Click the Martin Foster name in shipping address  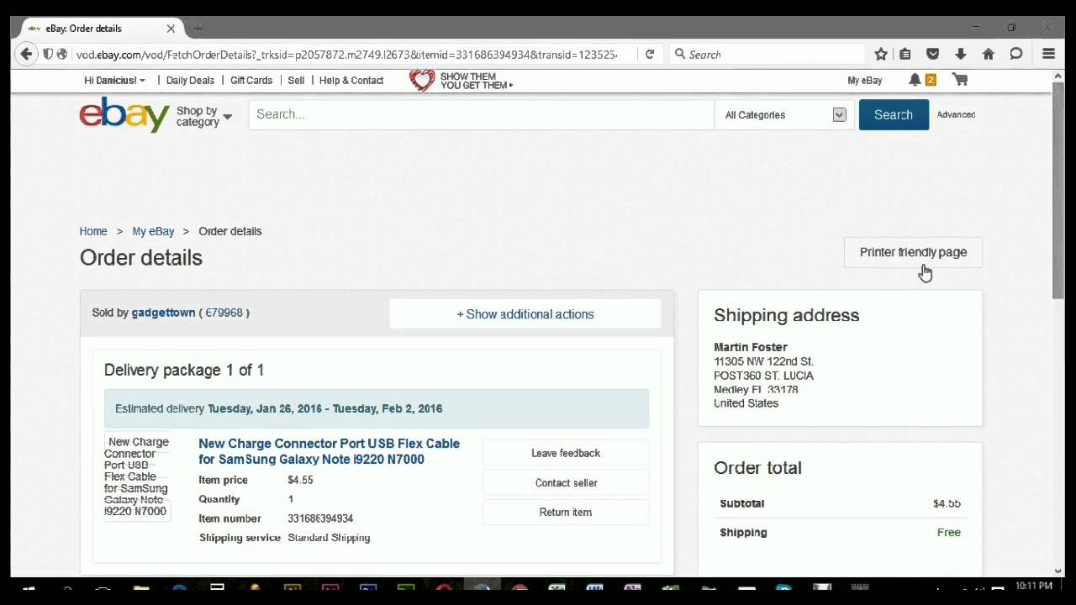click(x=751, y=347)
